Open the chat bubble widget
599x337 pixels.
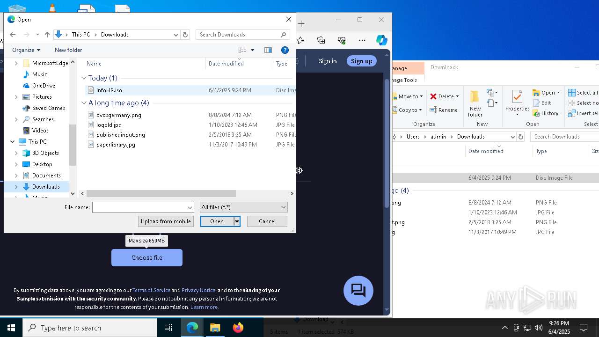358,291
